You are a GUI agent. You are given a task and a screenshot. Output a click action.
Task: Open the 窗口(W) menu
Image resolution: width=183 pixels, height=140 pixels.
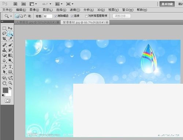coord(128,10)
